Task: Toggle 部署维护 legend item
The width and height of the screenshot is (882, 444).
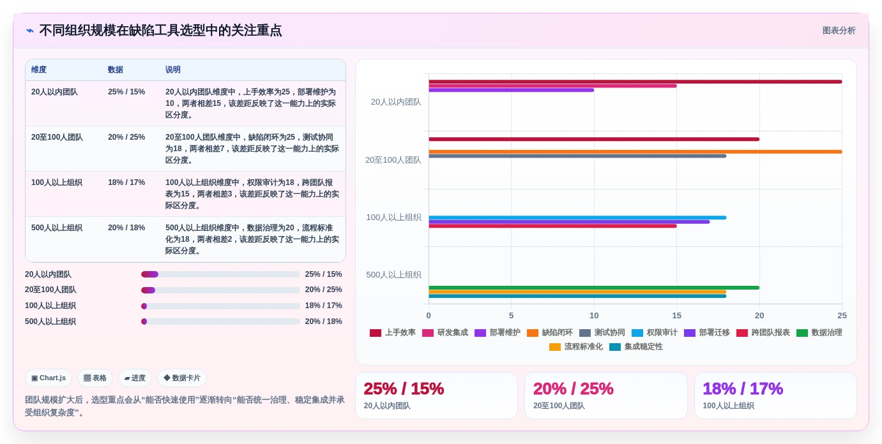Action: click(x=498, y=333)
